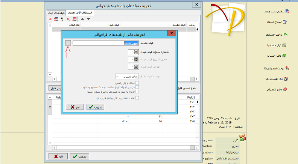Image resolution: width=298 pixels, height=164 pixels.
Task: Click the pencil edit icon in toolbar
Action: pyautogui.click(x=62, y=19)
